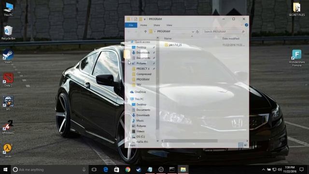Open Steam from the taskbar
The width and height of the screenshot is (309, 174).
(139, 170)
